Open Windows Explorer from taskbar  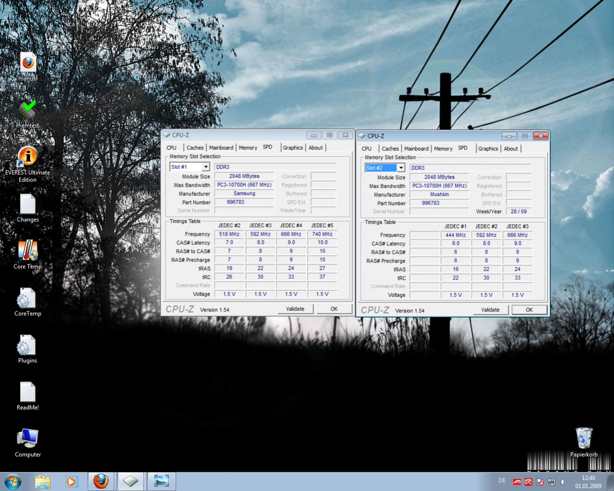point(43,481)
